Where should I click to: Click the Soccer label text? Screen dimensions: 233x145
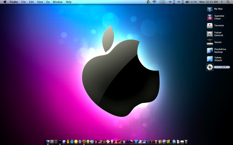218,42
